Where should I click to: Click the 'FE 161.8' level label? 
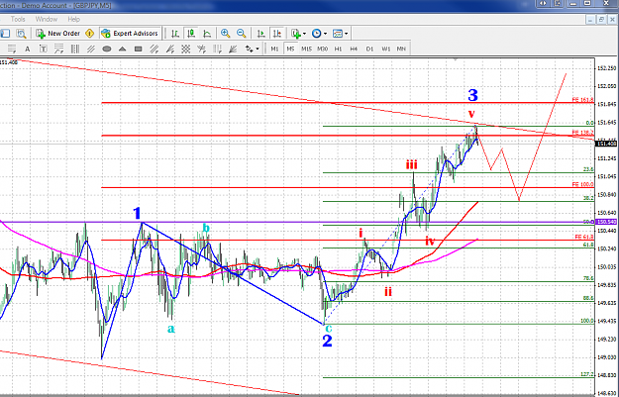(582, 100)
